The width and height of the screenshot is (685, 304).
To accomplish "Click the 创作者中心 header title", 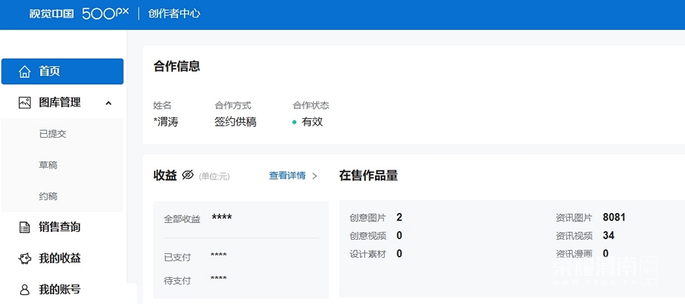I will (174, 14).
